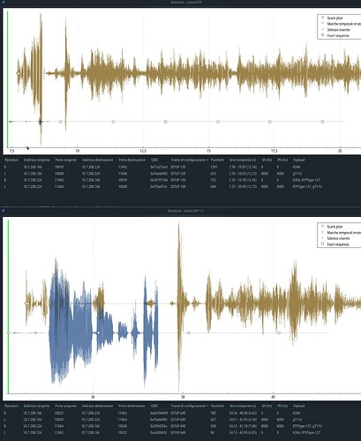This screenshot has width=361, height=441.
Task: Click the Fuori sequenza square in upper legend
Action: point(322,35)
